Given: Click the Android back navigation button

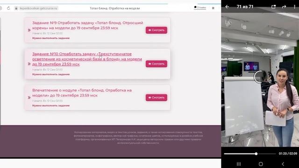Looking at the screenshot, I should point(283,164).
